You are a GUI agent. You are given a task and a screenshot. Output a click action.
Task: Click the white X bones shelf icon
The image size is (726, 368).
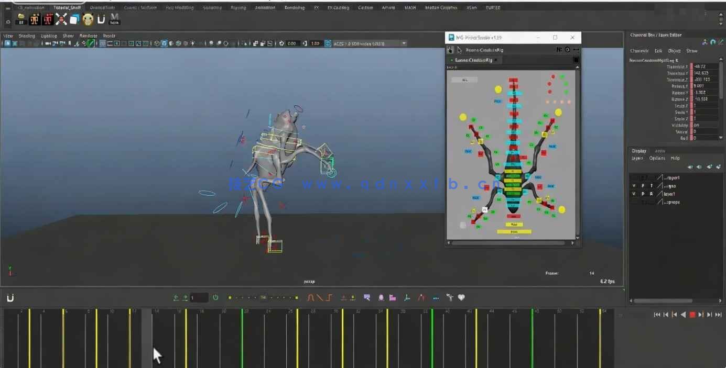pos(61,19)
